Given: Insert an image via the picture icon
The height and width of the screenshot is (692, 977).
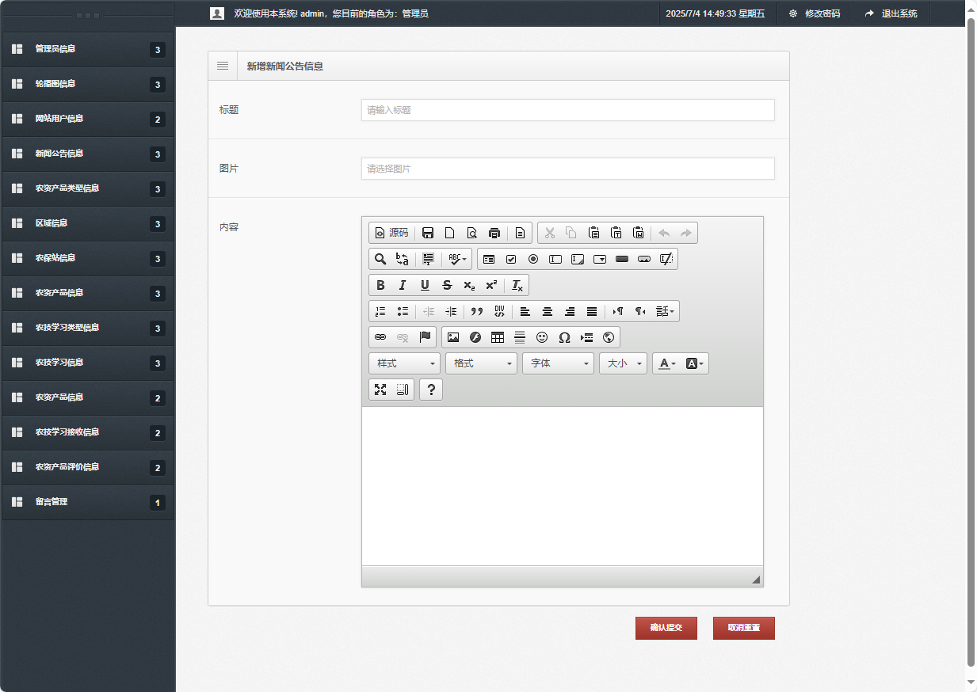Looking at the screenshot, I should pyautogui.click(x=453, y=337).
